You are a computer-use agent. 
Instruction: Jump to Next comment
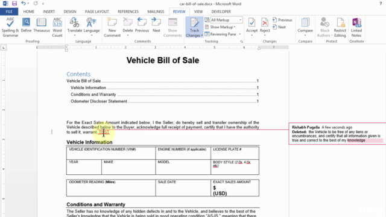(x=156, y=25)
